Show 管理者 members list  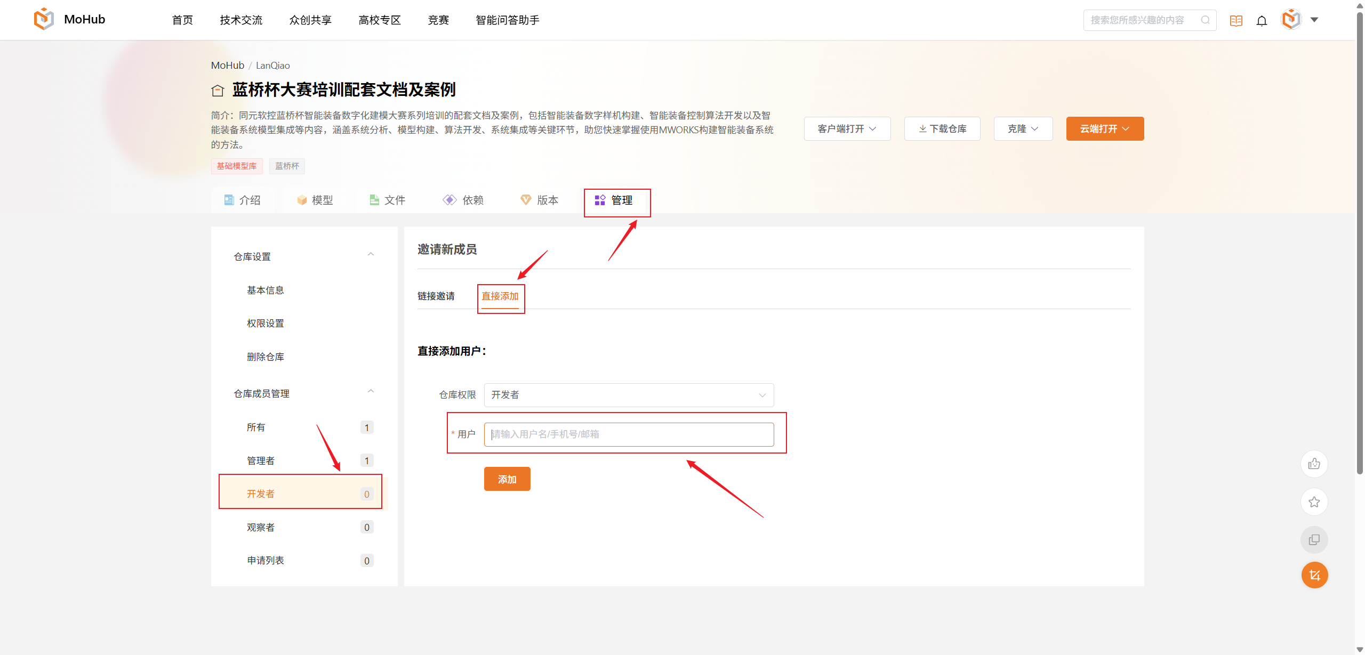pos(304,460)
